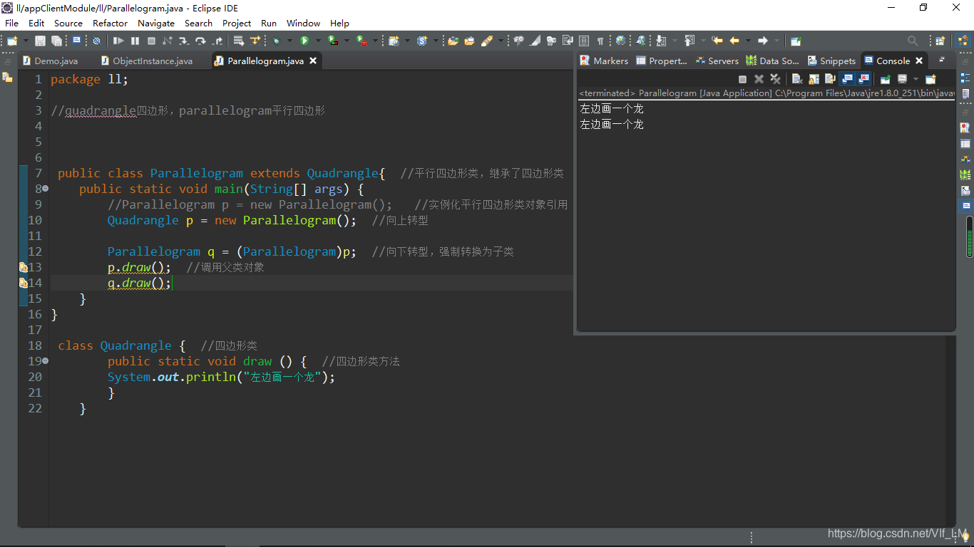Click Remove Launch X icon in Console
Viewport: 974px width, 547px height.
(759, 79)
